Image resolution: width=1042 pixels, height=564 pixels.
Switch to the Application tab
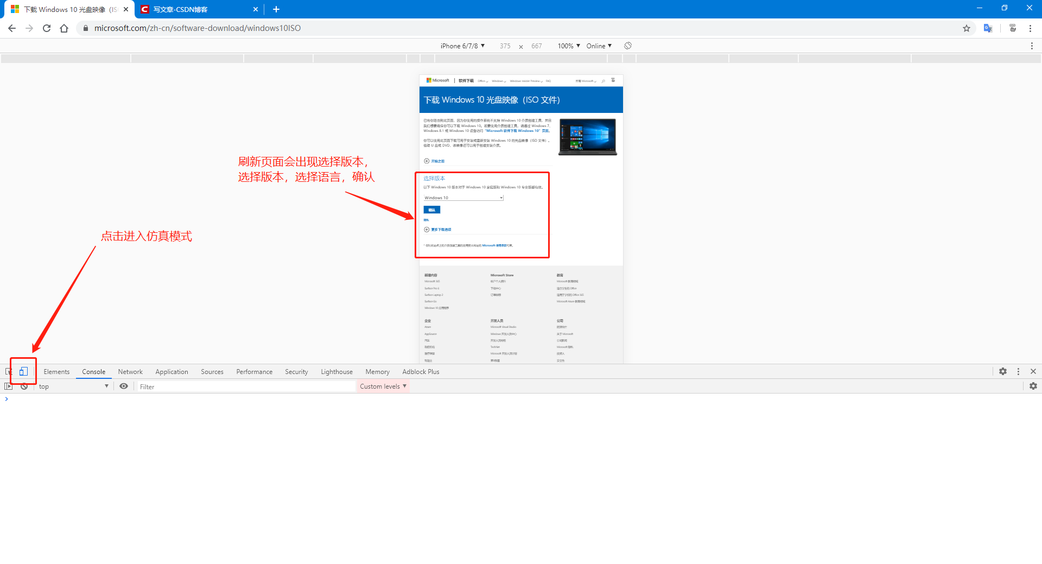171,372
